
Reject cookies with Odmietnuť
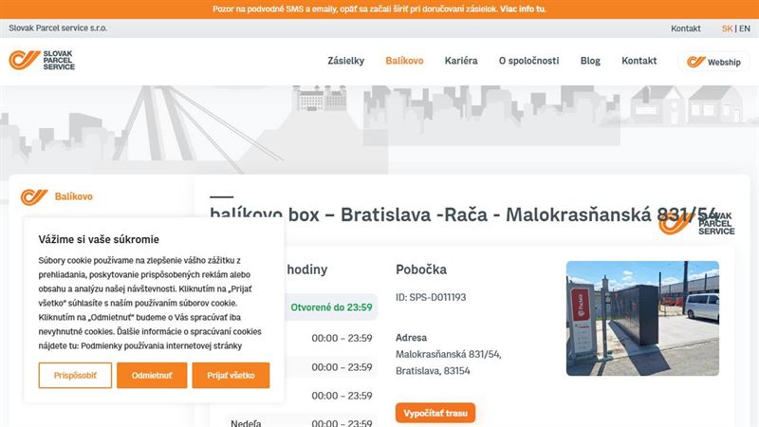pos(152,375)
